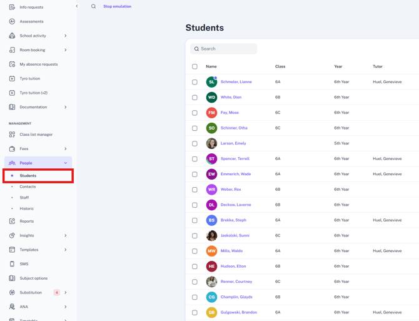Click the Class list manager icon
Screen dimensions: 419x321
(x=12, y=135)
